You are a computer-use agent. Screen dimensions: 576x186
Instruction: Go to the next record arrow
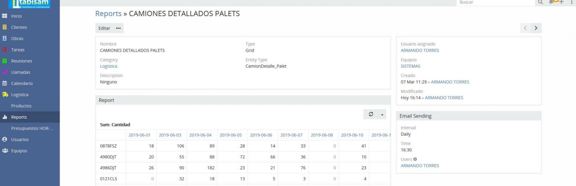(536, 28)
